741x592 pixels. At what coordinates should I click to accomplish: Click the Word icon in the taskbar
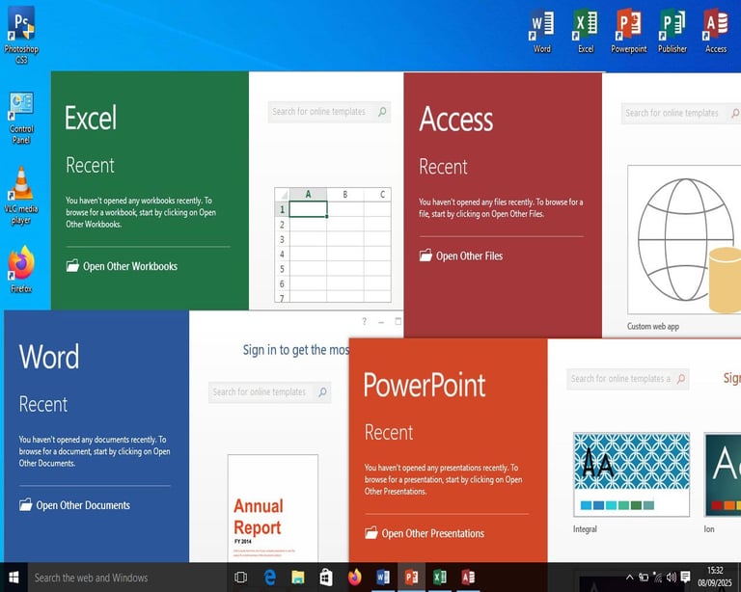[x=383, y=577]
